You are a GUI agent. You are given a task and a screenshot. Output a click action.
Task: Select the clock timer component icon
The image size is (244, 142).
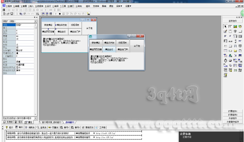(x=225, y=60)
